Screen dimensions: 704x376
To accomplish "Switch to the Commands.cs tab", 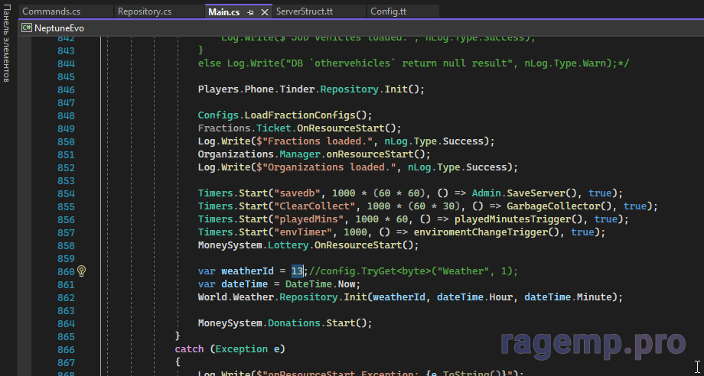I will click(x=51, y=12).
